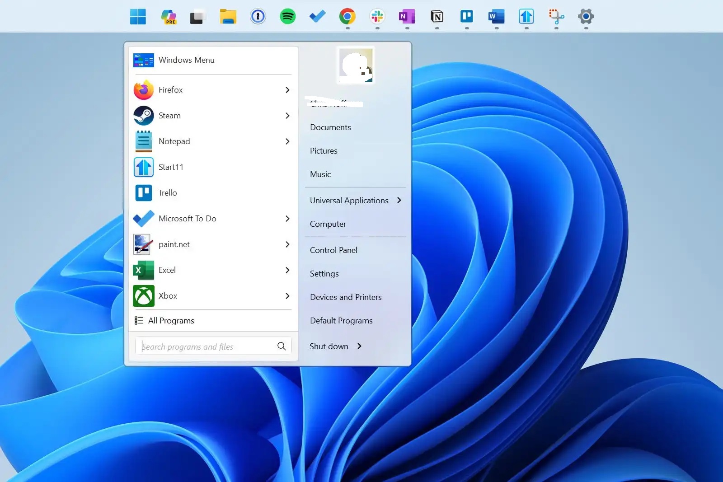Open Shut down options arrow
This screenshot has height=482, width=723.
(x=360, y=346)
